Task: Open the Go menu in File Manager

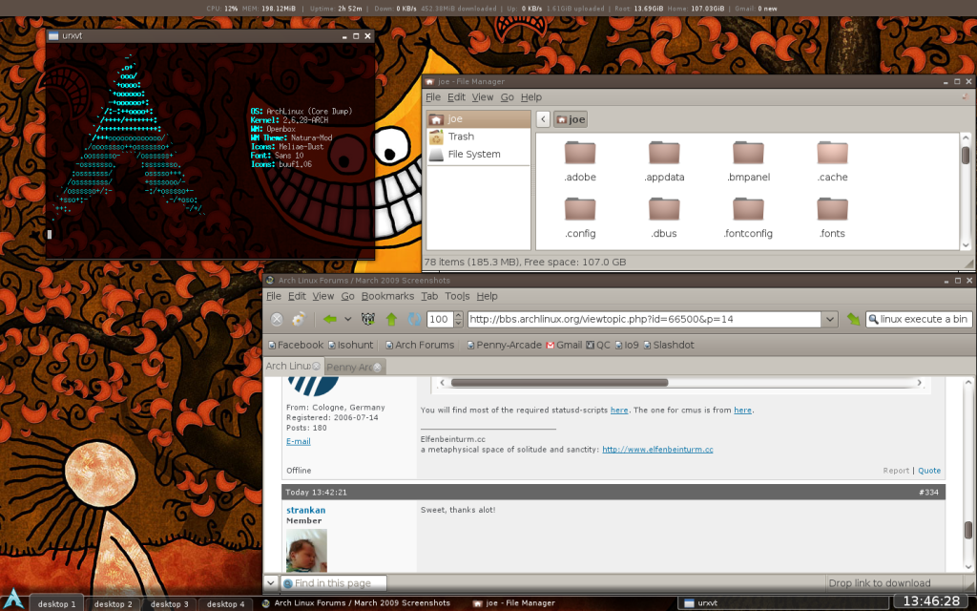Action: [508, 97]
